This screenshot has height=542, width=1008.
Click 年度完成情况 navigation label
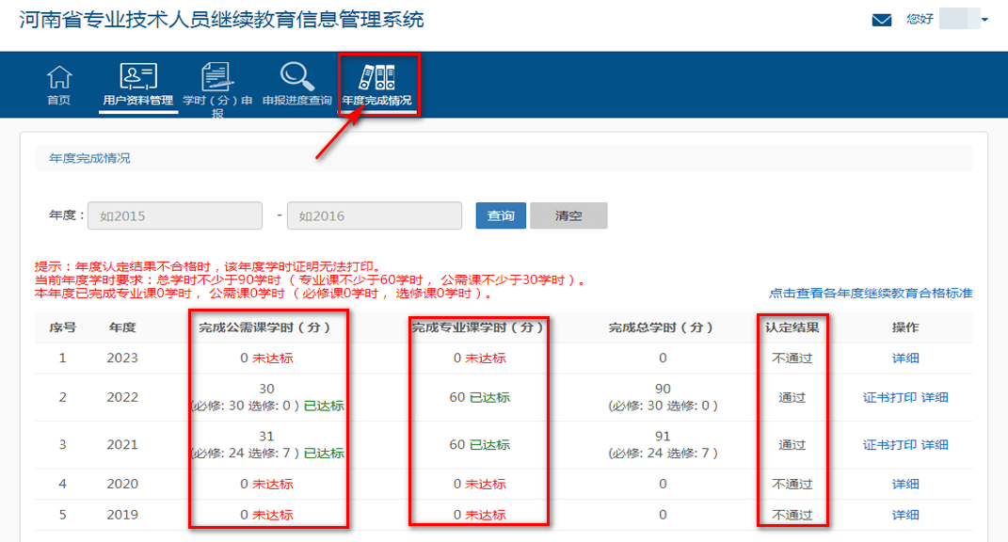376,101
